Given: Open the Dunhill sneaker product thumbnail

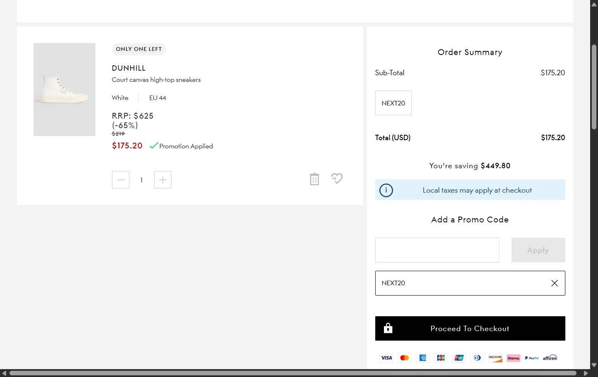Looking at the screenshot, I should click(x=64, y=89).
